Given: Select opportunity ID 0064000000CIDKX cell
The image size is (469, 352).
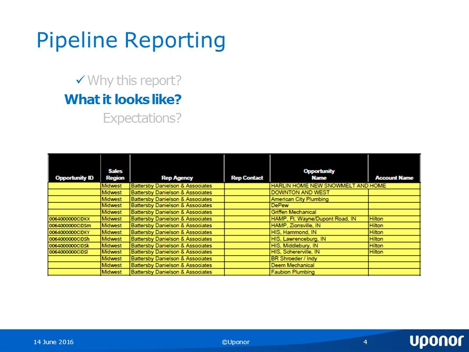Looking at the screenshot, I should [x=74, y=219].
